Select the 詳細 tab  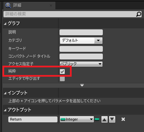coord(29,6)
